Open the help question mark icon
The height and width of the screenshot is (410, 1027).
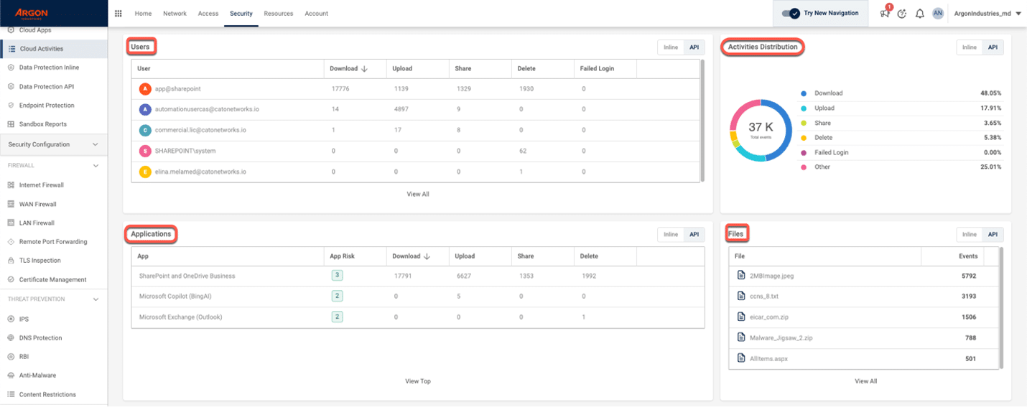click(902, 14)
